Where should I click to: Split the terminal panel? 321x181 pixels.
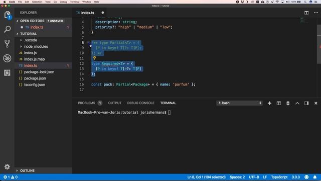[x=279, y=103]
